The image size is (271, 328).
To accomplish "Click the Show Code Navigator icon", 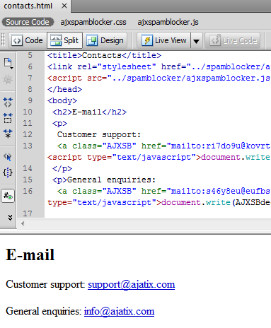I will (8, 79).
